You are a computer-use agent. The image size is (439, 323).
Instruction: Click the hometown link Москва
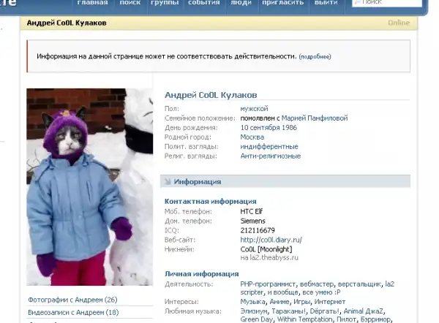pos(252,137)
